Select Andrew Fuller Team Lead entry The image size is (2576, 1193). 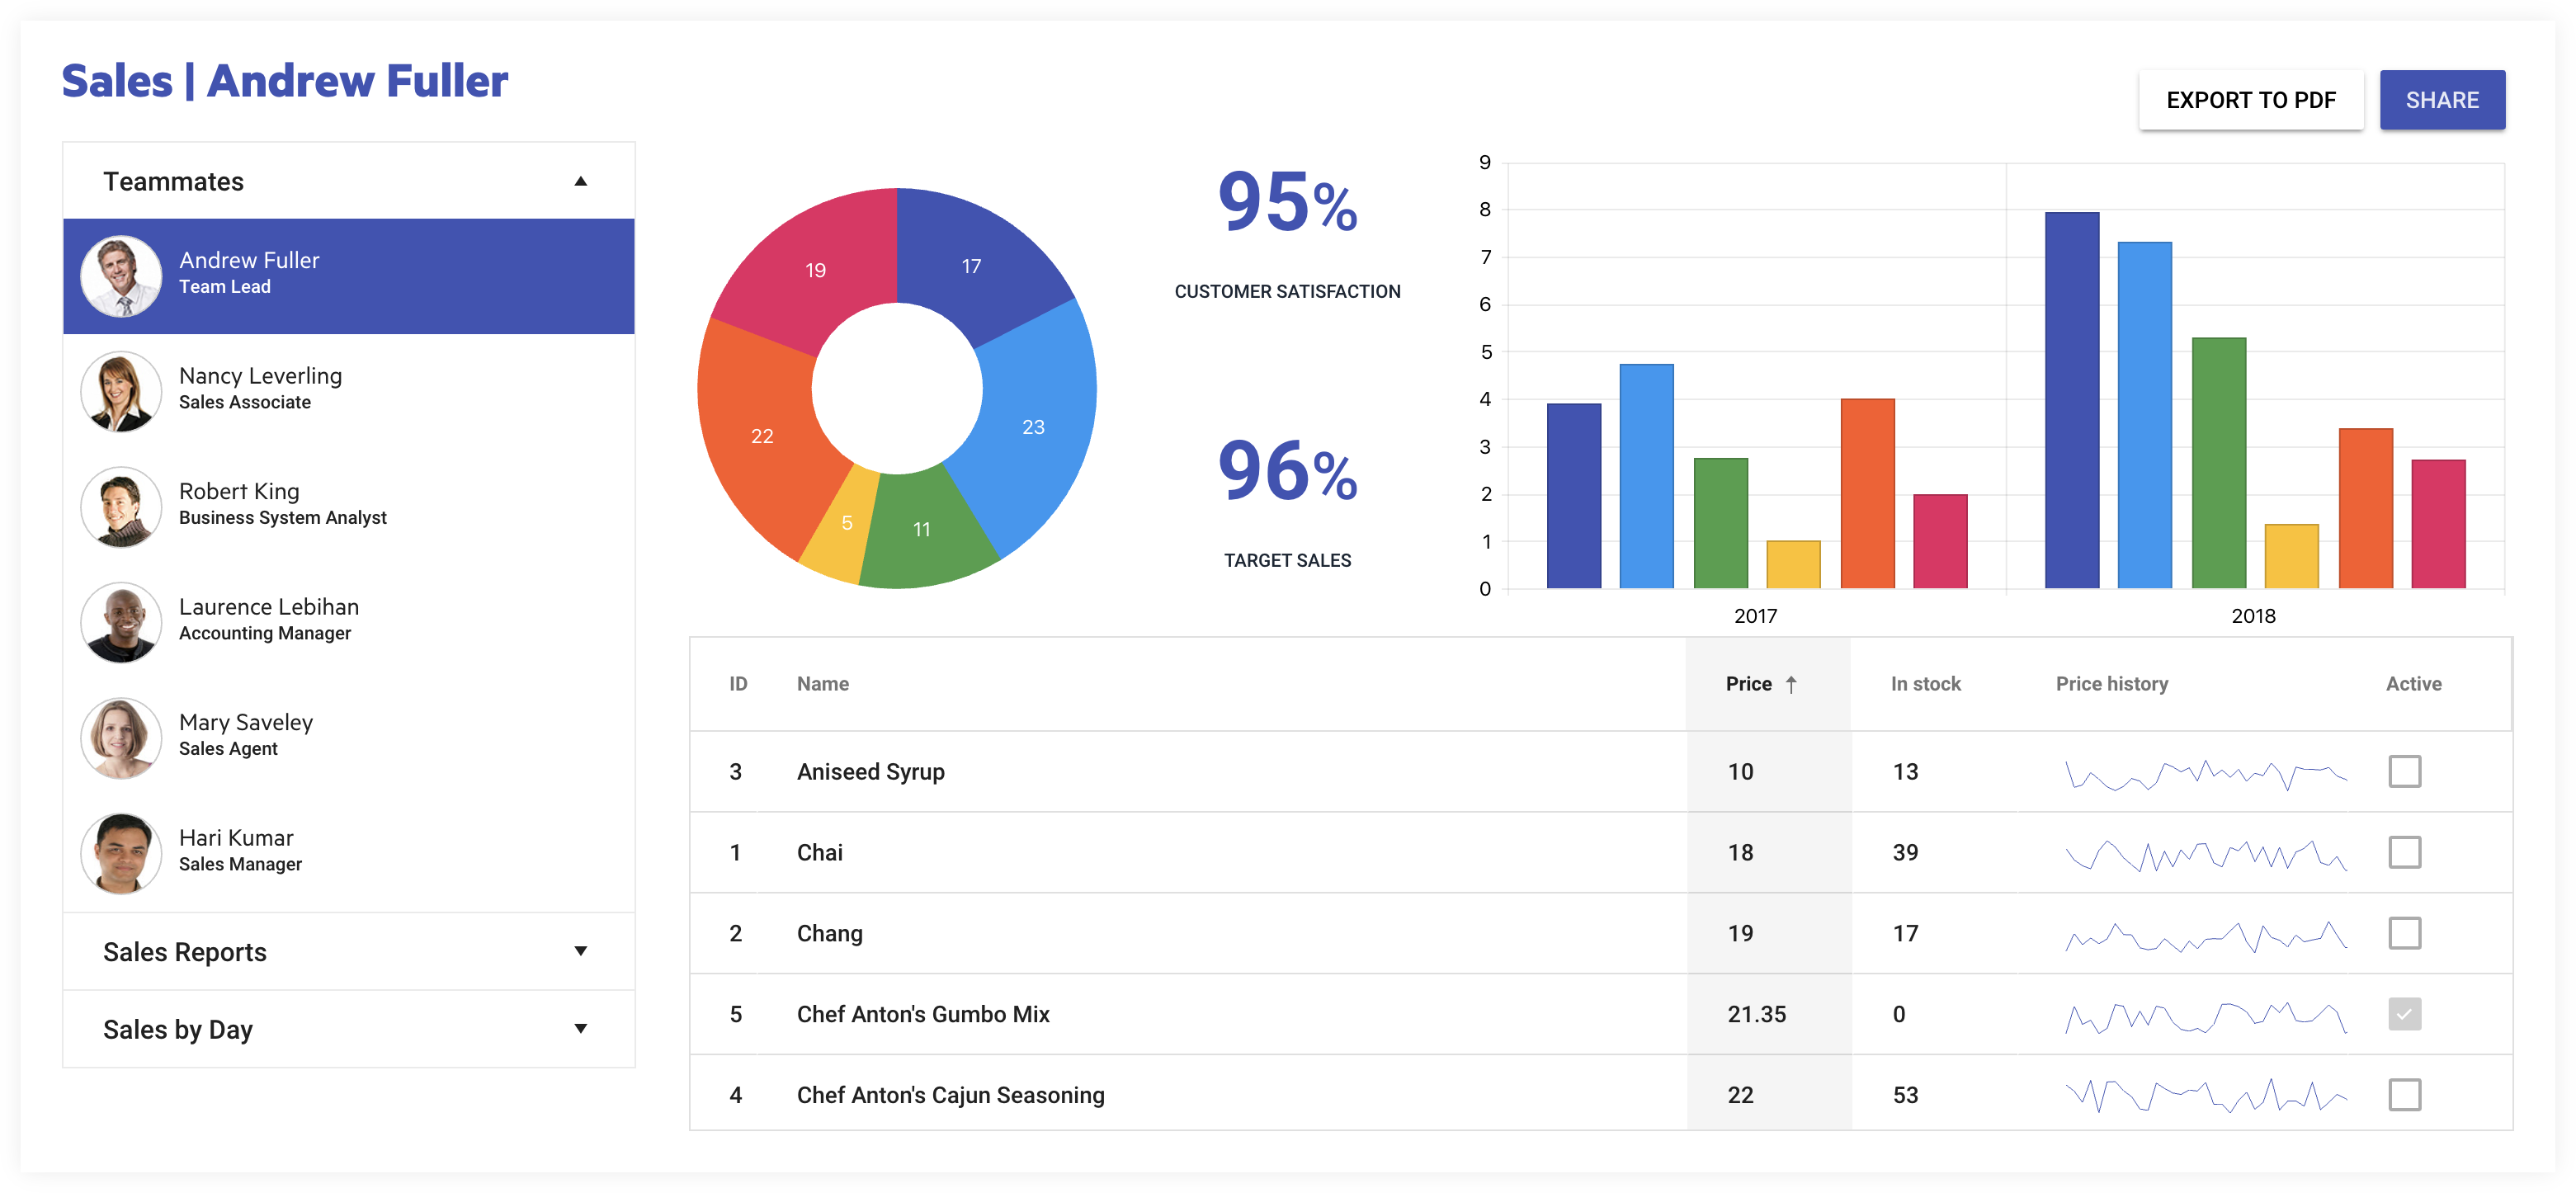click(x=348, y=271)
